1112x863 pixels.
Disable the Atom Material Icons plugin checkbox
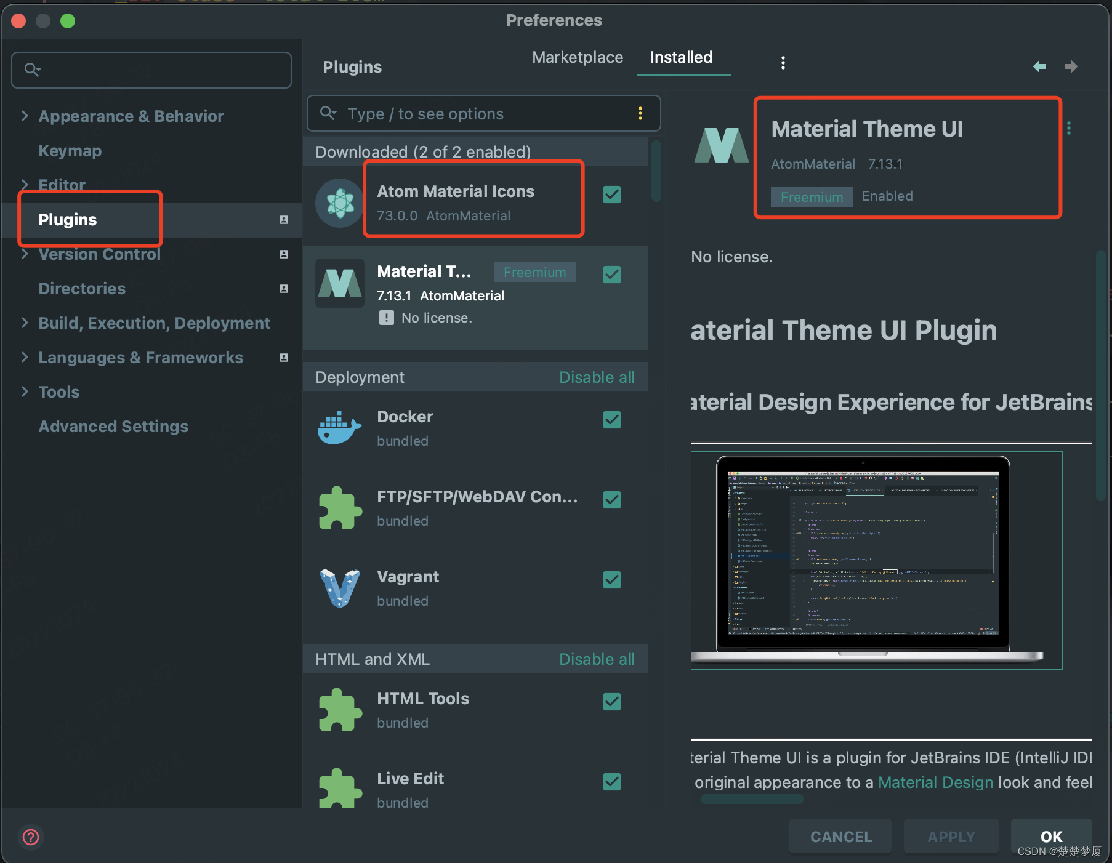pyautogui.click(x=612, y=195)
